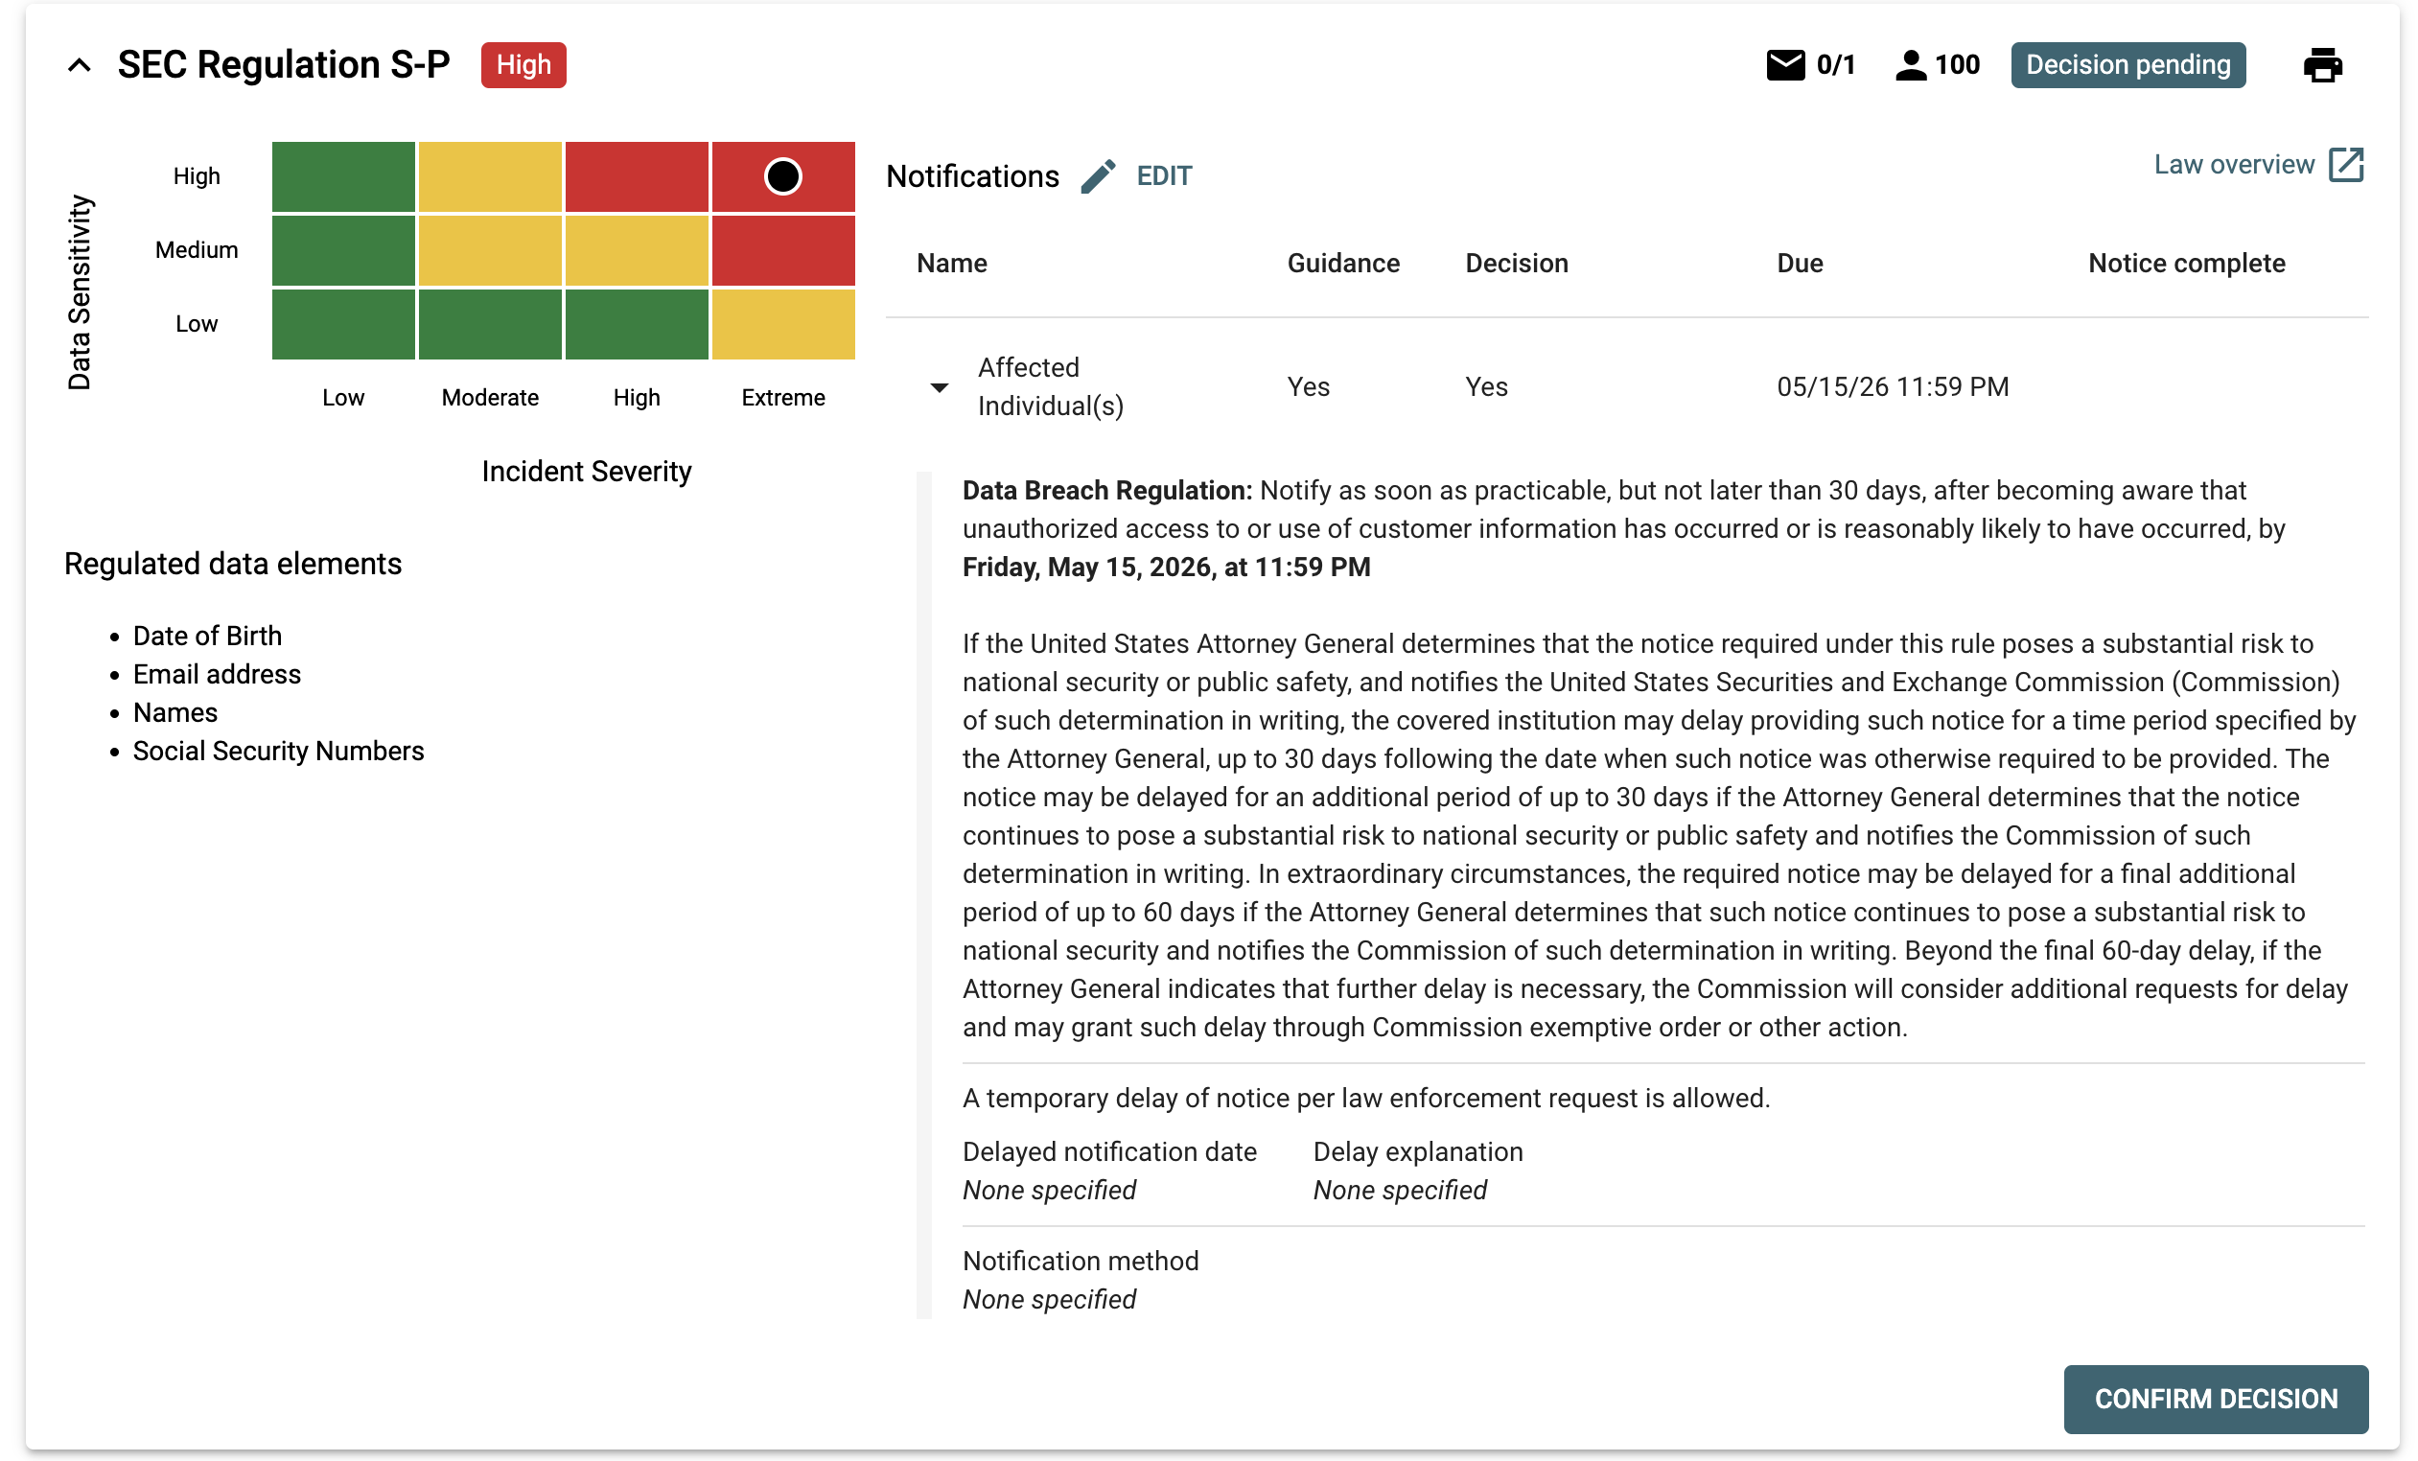Click the pencil edit icon
This screenshot has width=2418, height=1461.
click(1098, 176)
